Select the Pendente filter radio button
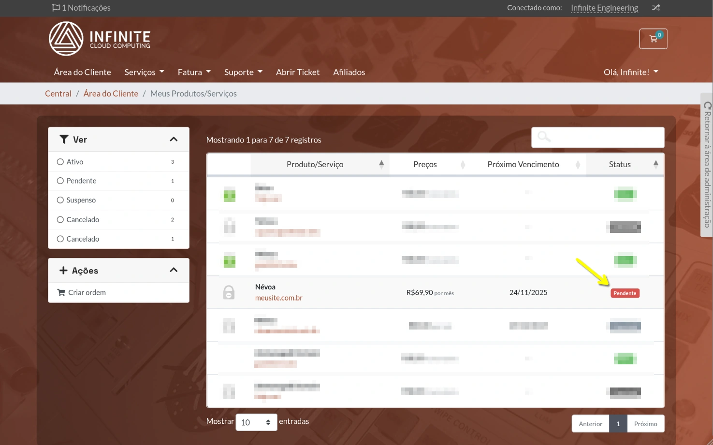The height and width of the screenshot is (445, 713). click(60, 181)
